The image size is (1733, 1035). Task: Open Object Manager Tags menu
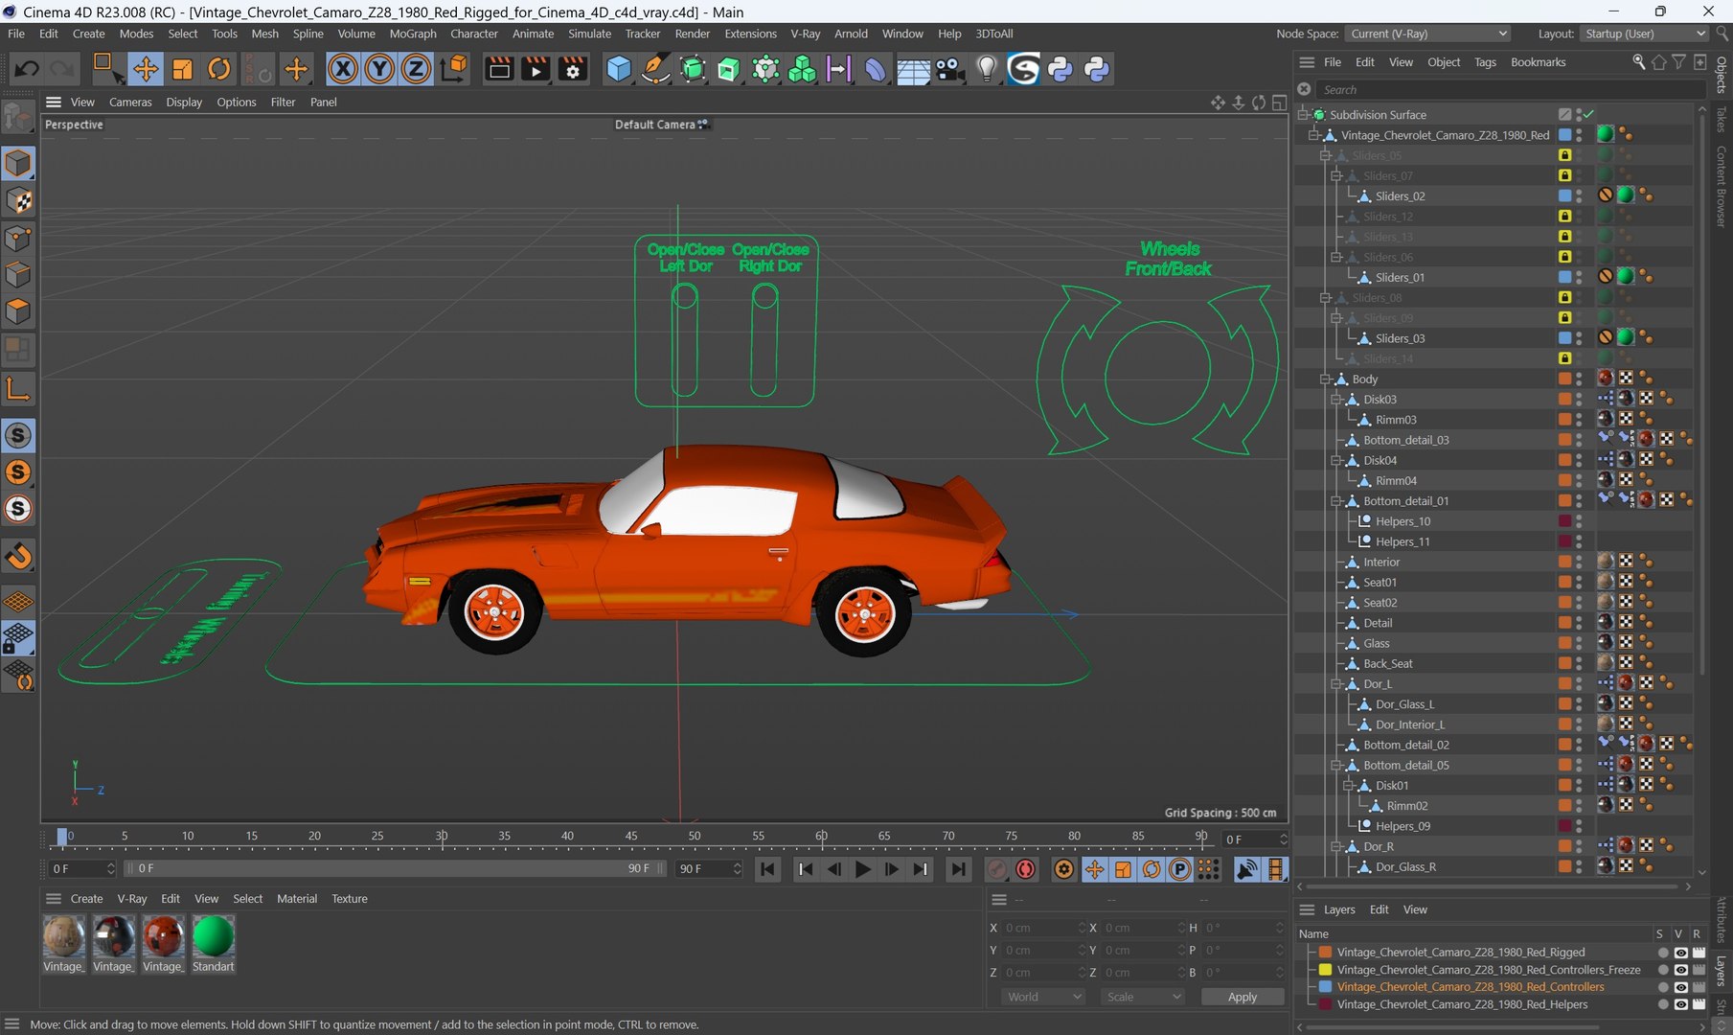tap(1485, 62)
